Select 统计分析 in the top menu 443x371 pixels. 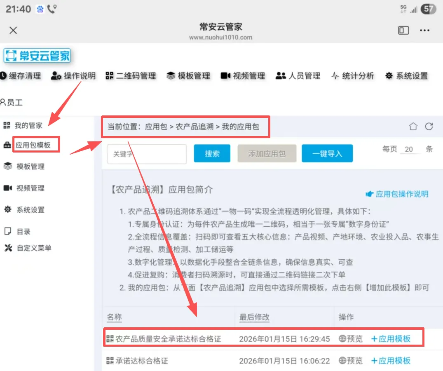click(x=353, y=76)
